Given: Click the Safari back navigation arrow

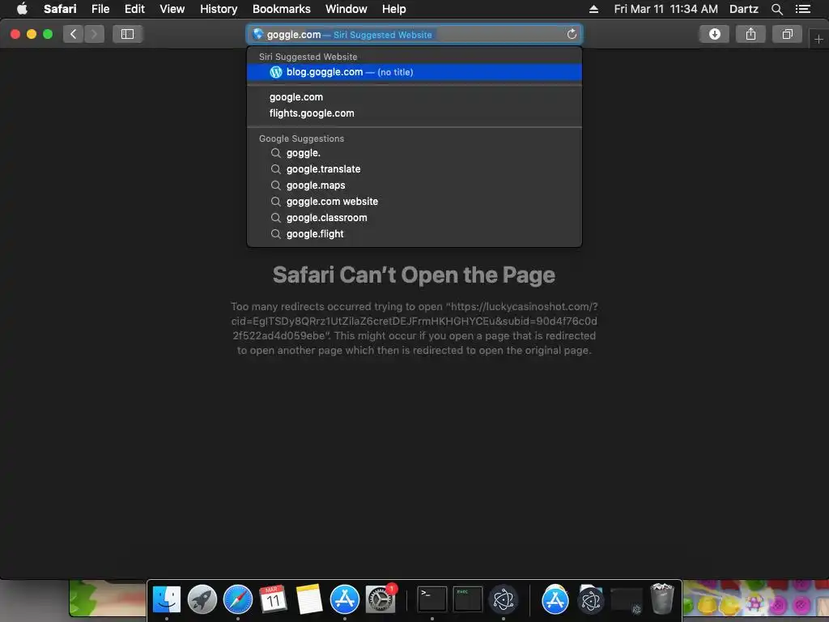Looking at the screenshot, I should coord(74,34).
